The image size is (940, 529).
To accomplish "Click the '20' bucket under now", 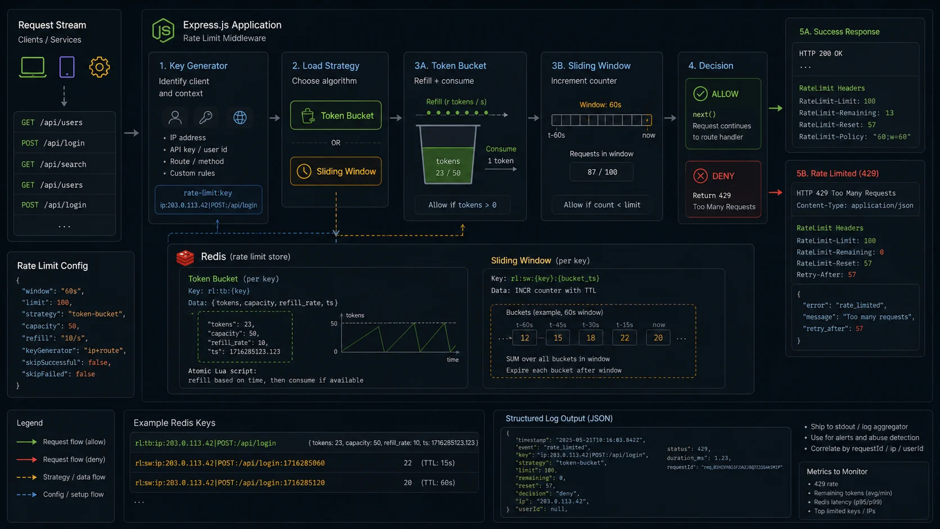I will 658,338.
